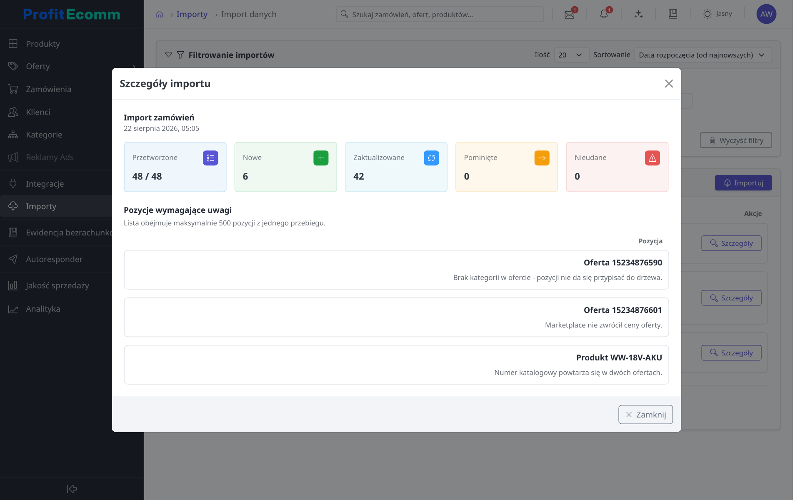Focus the search field for orders and offers
Image resolution: width=800 pixels, height=500 pixels.
440,14
